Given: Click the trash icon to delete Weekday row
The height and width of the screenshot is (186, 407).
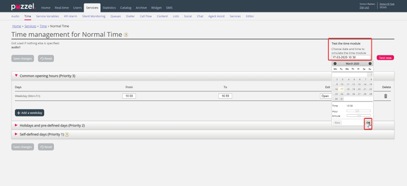Looking at the screenshot, I should tap(385, 96).
